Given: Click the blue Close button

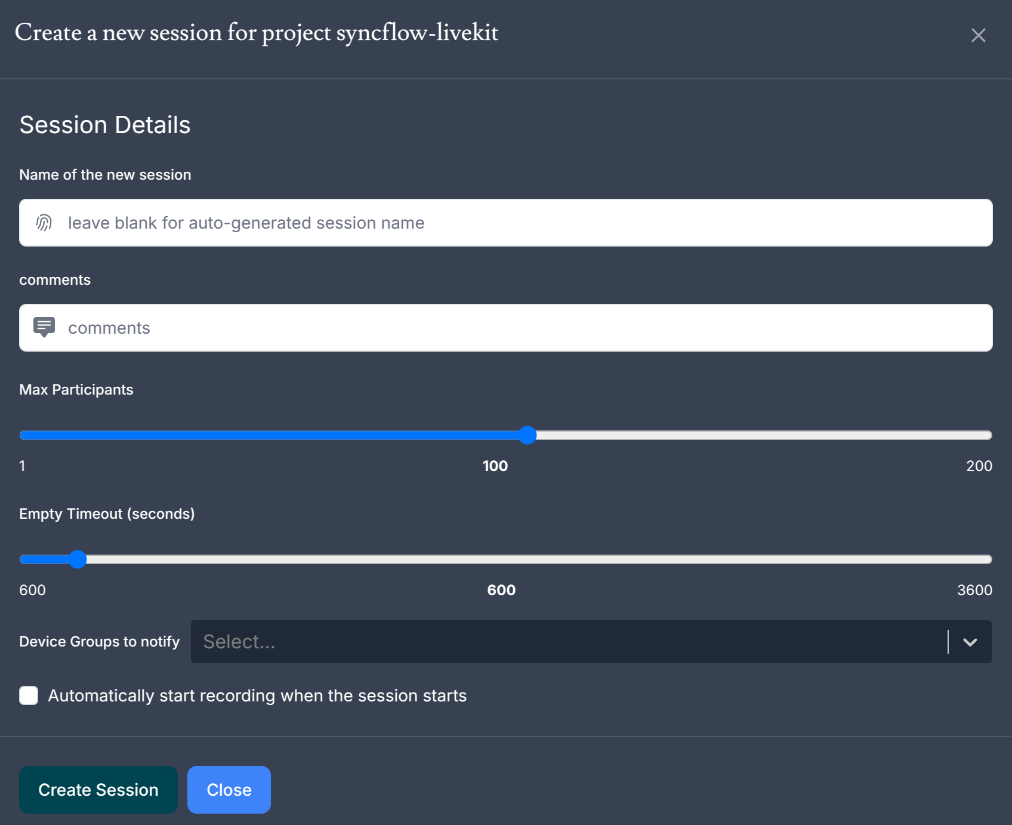Looking at the screenshot, I should click(x=229, y=790).
